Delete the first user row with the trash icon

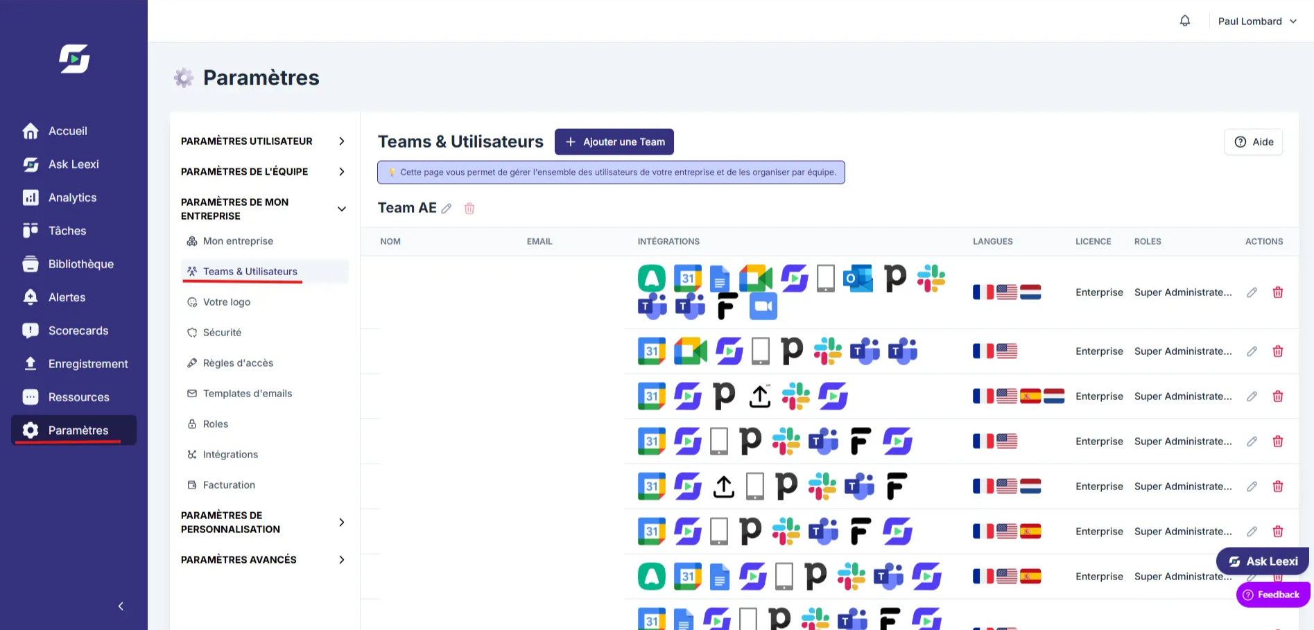1278,292
